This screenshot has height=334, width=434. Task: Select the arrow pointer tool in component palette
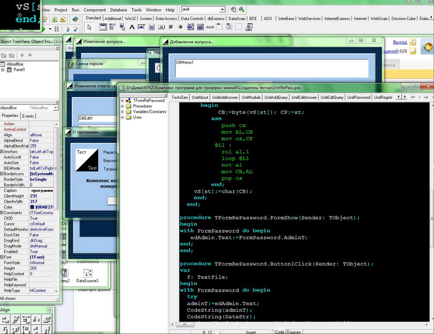(x=89, y=27)
